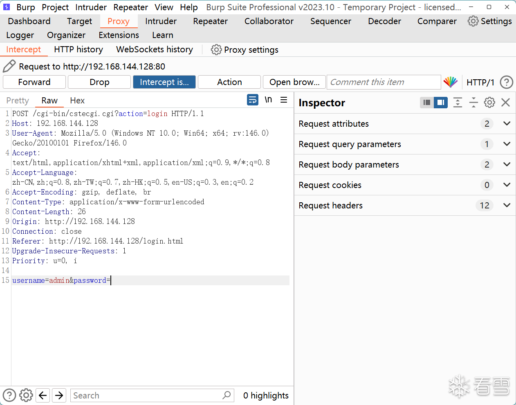Switch to the Comparer tab
The image size is (516, 405).
[x=437, y=21]
